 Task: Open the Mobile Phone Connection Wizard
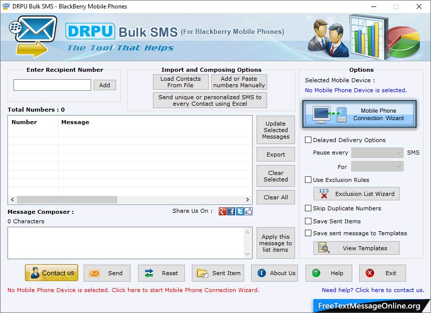[x=359, y=114]
